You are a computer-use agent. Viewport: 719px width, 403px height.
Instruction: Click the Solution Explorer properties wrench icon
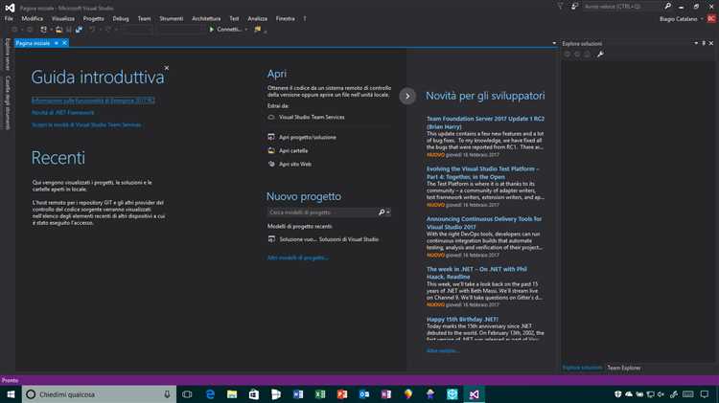[x=600, y=54]
